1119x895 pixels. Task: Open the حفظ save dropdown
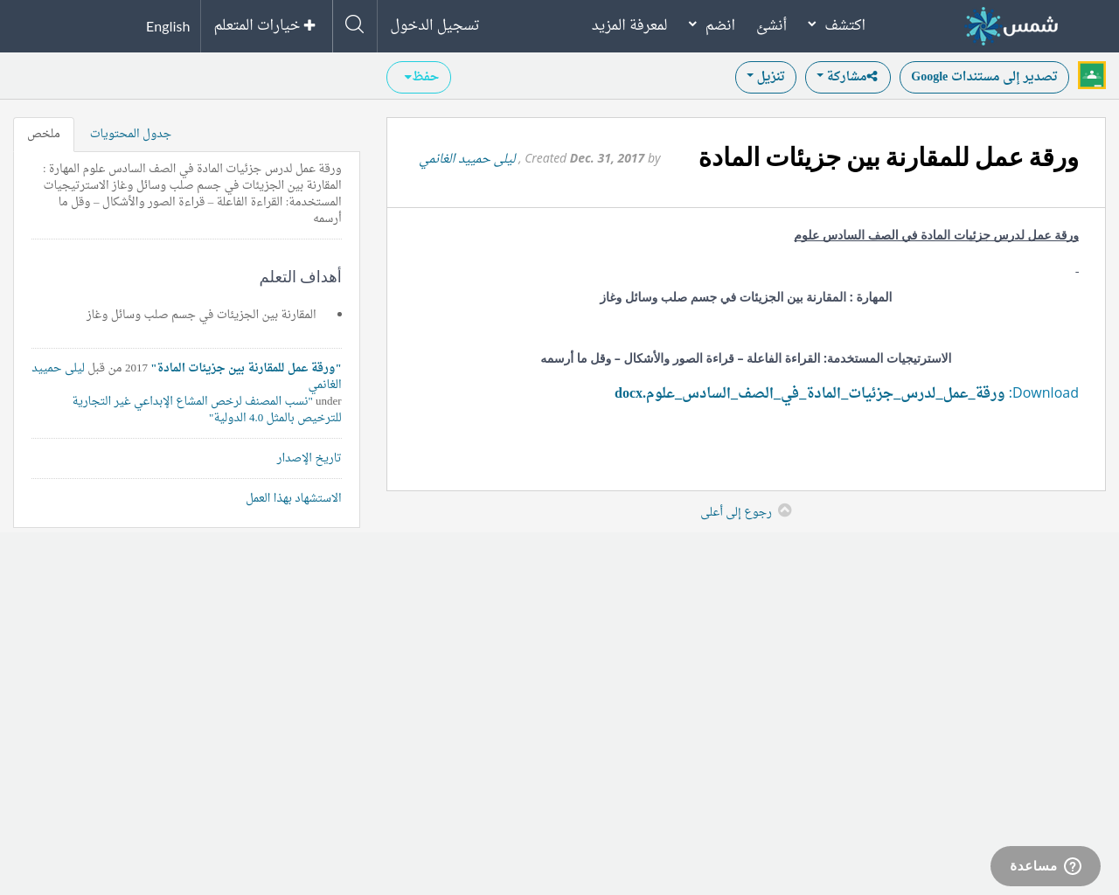coord(419,77)
